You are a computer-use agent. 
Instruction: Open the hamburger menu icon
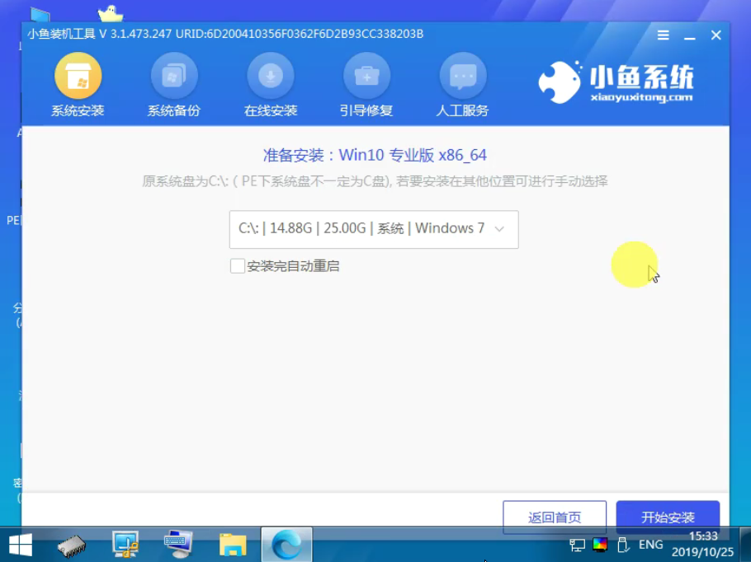click(x=663, y=35)
